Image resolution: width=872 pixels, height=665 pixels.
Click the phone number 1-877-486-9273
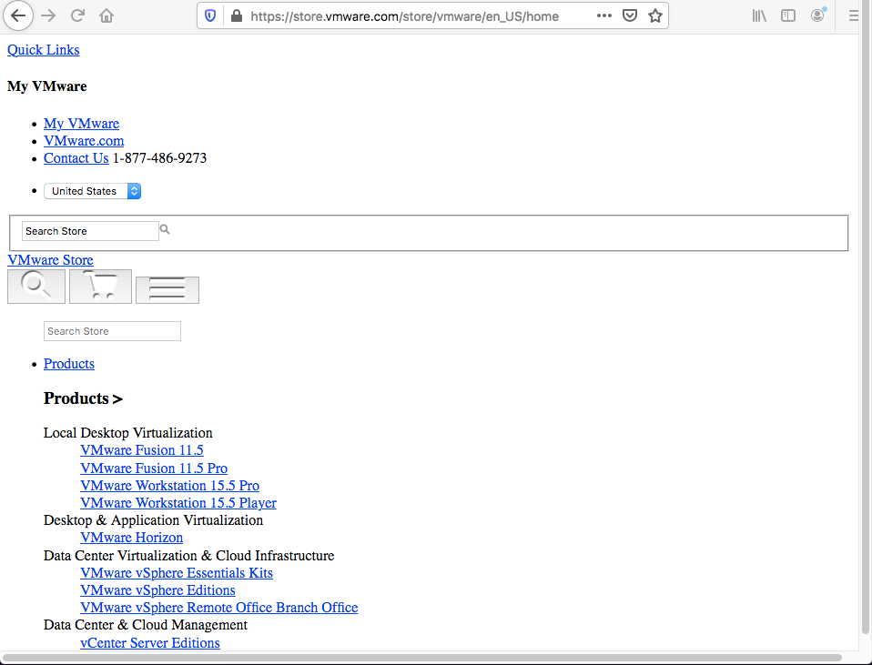click(x=159, y=158)
